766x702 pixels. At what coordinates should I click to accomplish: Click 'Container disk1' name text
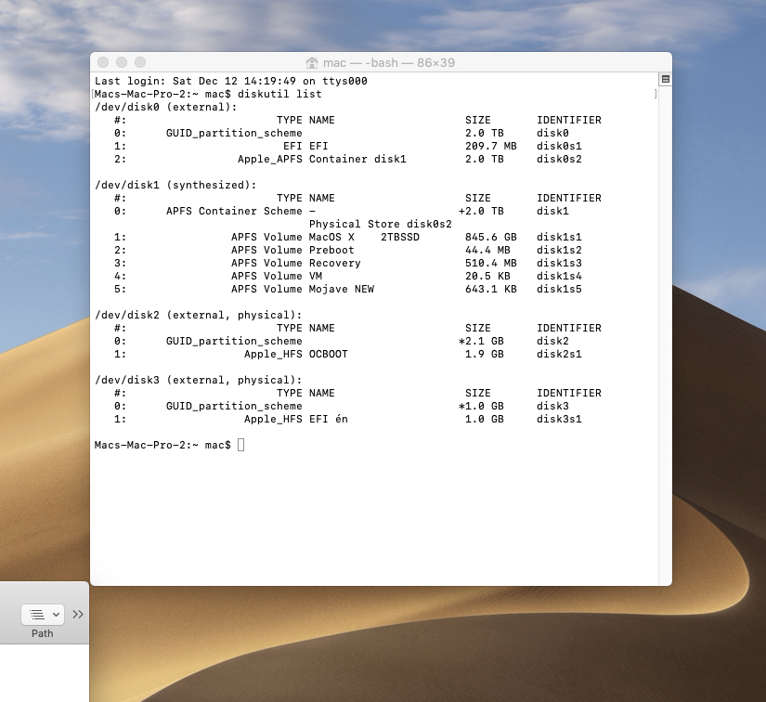pyautogui.click(x=357, y=159)
